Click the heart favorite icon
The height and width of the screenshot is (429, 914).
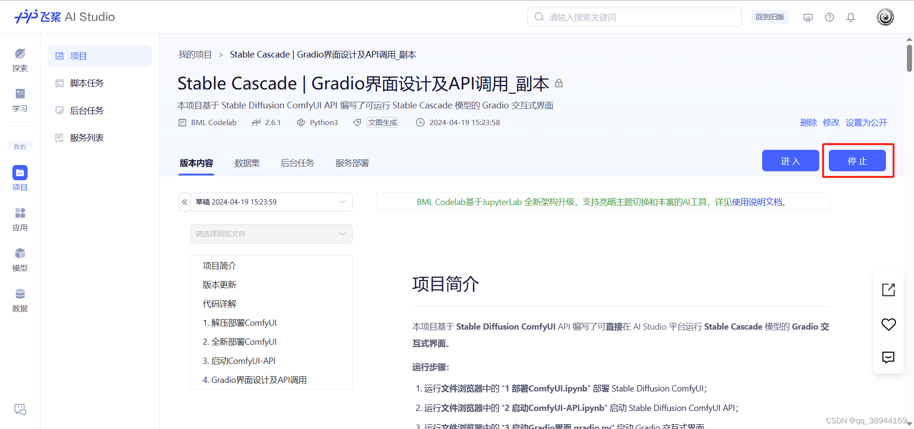coord(888,324)
